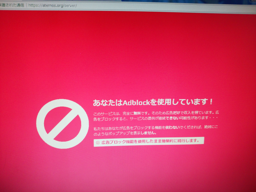Click the あなたはAdblockを使用しています！ heading
Viewport: 256px width, 192px height.
(x=153, y=102)
